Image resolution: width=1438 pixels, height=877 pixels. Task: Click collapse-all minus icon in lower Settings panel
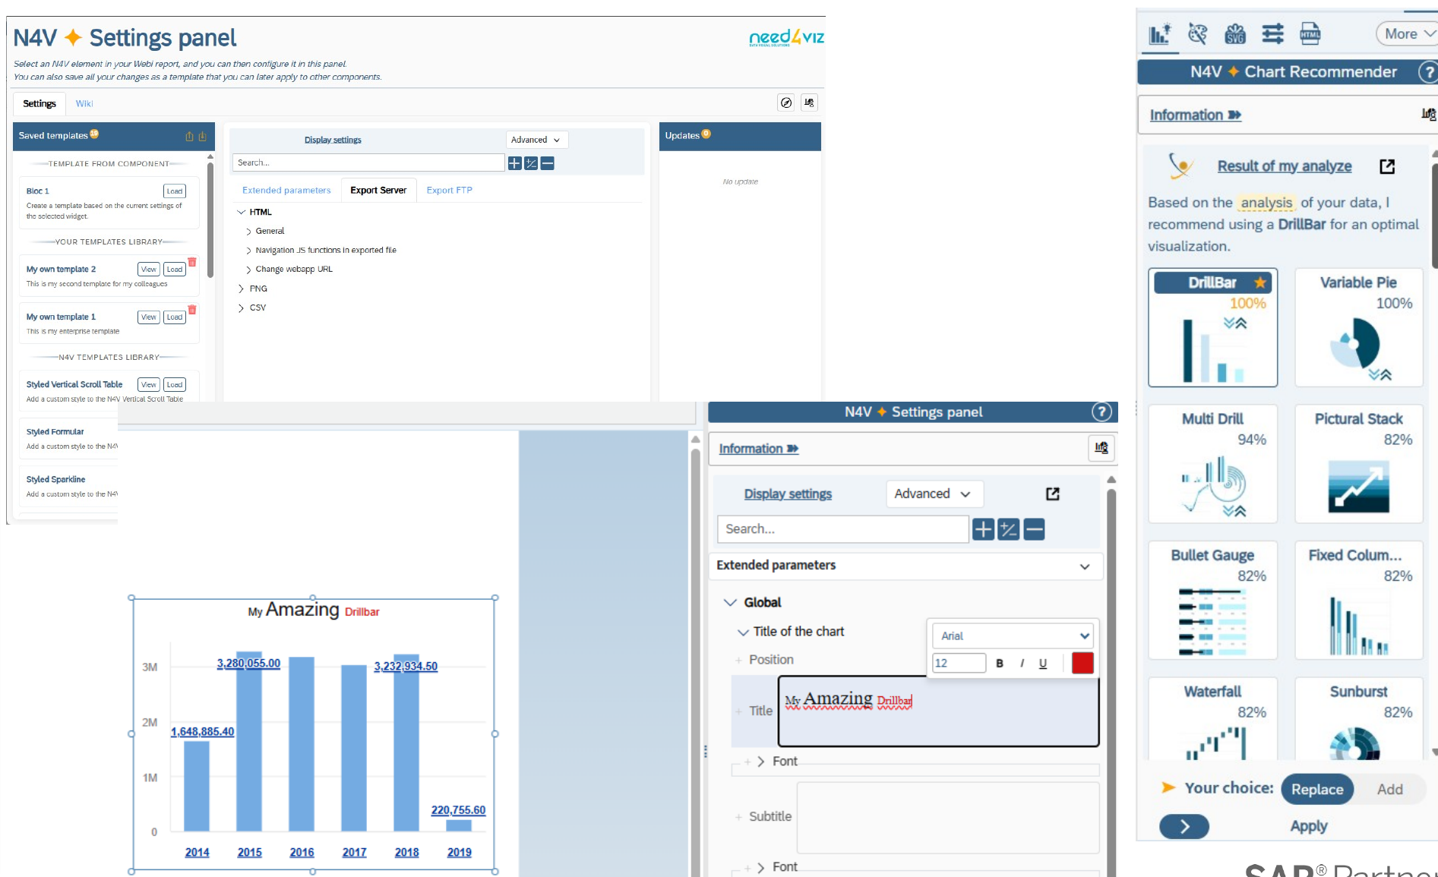coord(1034,529)
